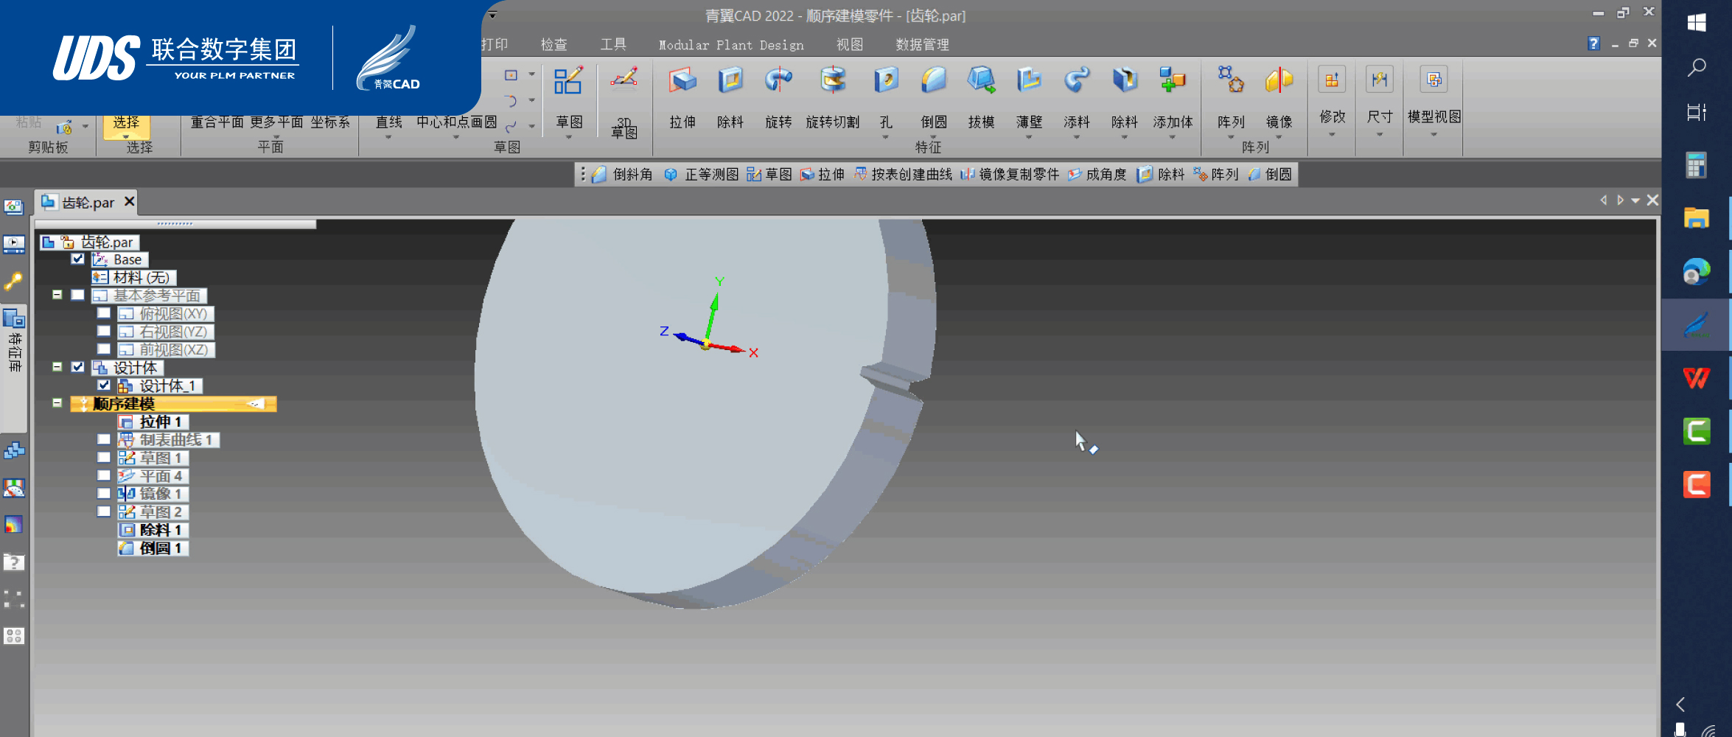Viewport: 1732px width, 737px height.
Task: Enable the 俯视图(XY) plane checkbox
Action: click(104, 313)
